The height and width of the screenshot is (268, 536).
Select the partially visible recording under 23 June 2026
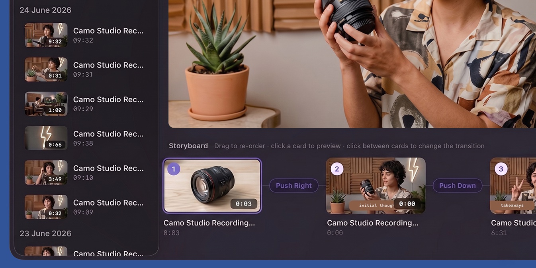(46, 251)
